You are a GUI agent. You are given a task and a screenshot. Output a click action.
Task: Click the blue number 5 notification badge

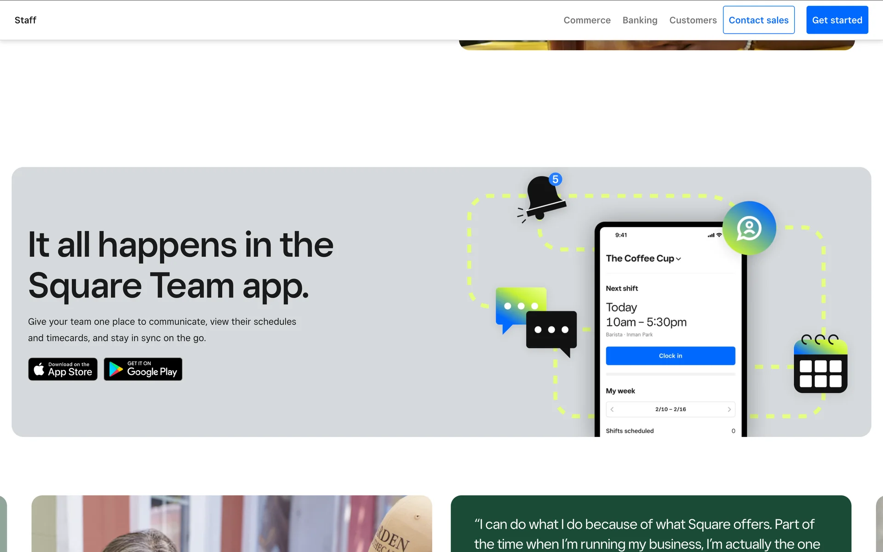click(x=556, y=179)
